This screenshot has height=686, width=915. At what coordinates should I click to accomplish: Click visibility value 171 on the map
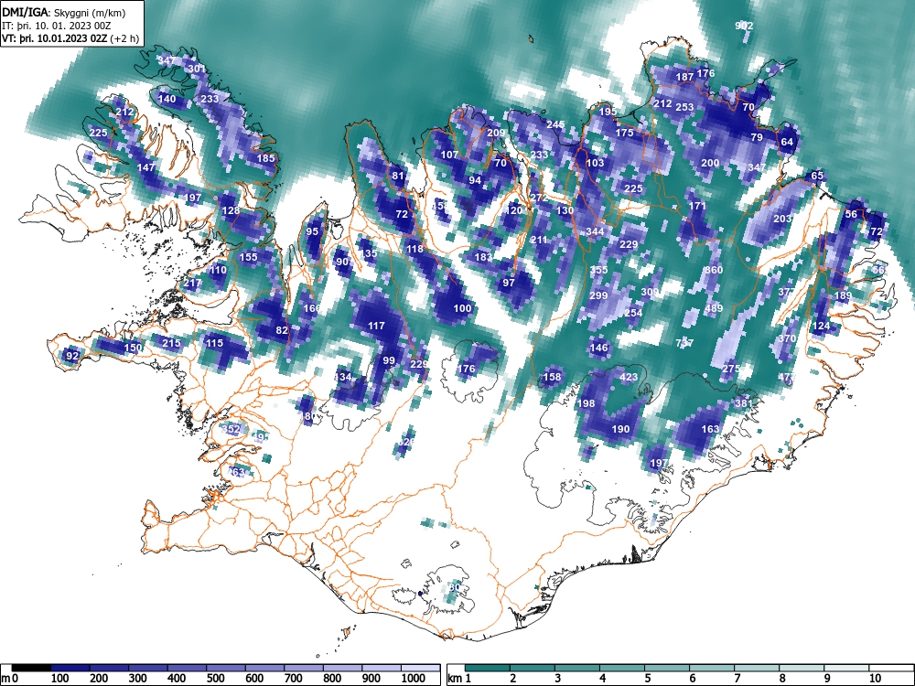point(697,206)
